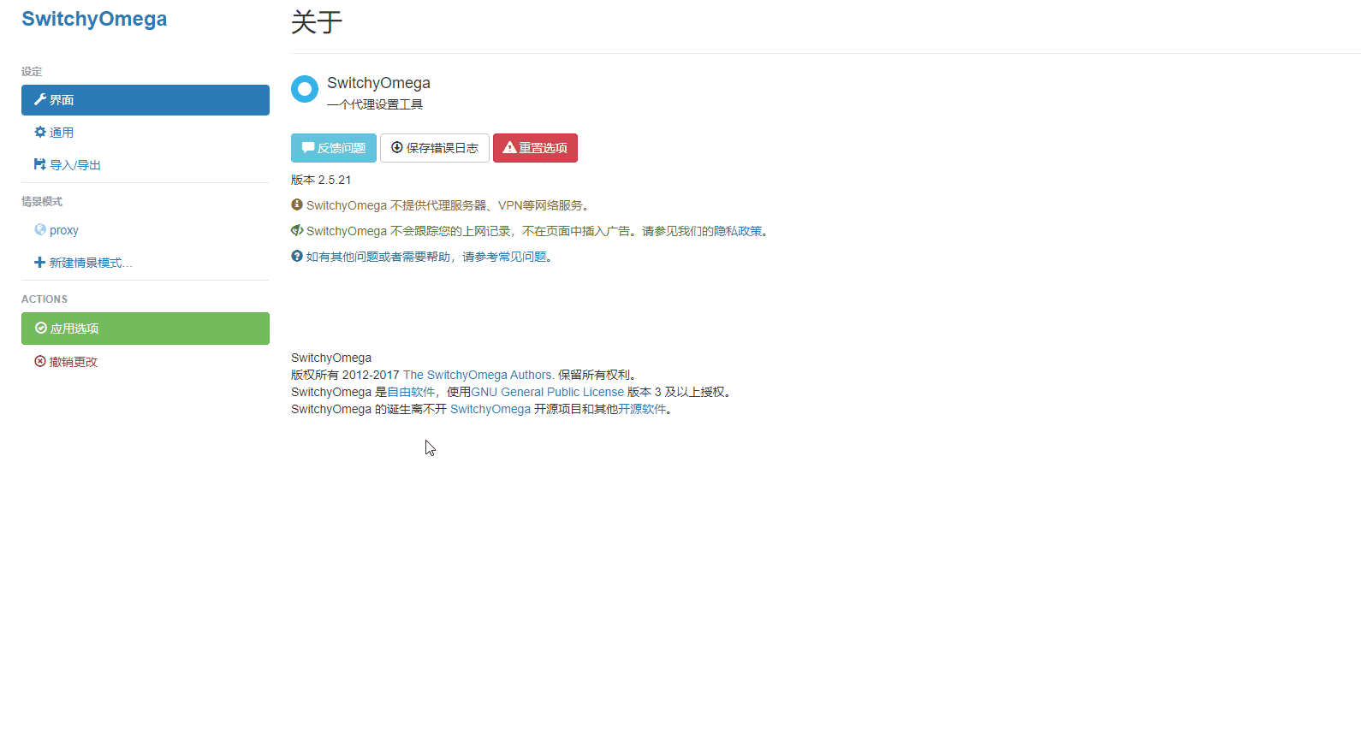
Task: Open the 隐私政策 link
Action: tap(738, 231)
